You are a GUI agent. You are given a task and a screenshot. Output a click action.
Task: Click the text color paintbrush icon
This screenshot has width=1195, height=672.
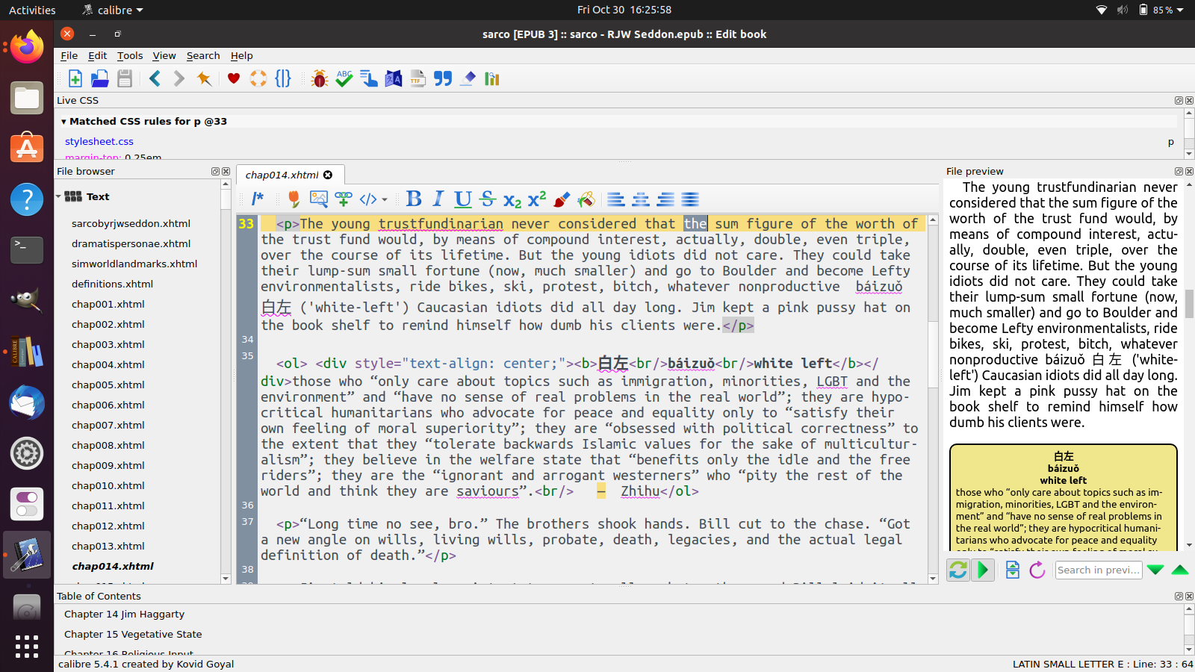coord(562,199)
